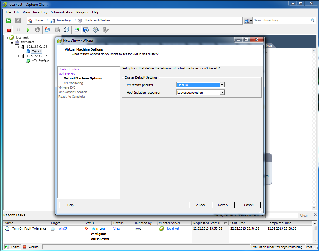Sort tasks by the Name column header
The height and width of the screenshot is (251, 319).
click(x=26, y=223)
